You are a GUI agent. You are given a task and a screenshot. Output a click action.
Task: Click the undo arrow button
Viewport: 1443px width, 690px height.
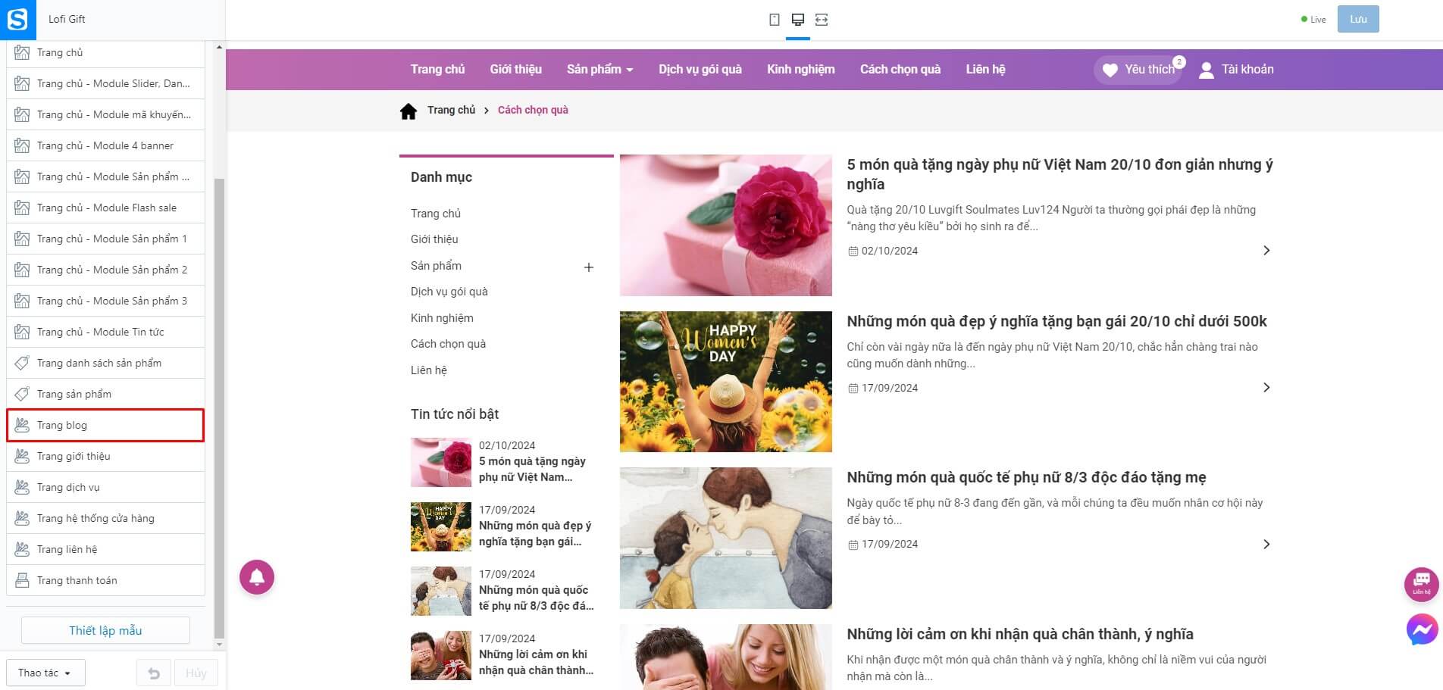tap(154, 673)
